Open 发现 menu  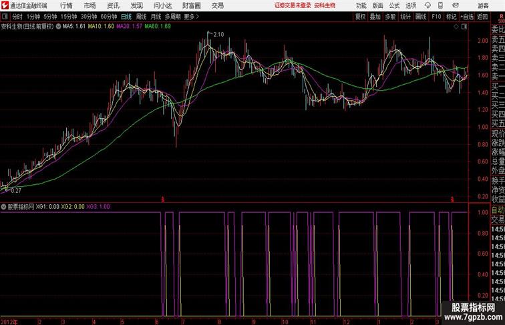click(x=136, y=5)
